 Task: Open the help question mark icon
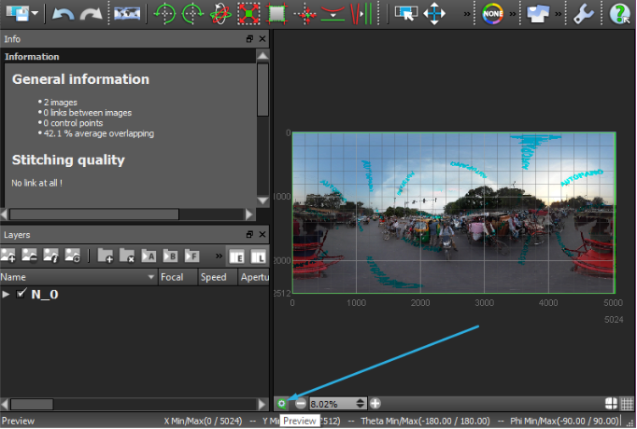pos(619,14)
